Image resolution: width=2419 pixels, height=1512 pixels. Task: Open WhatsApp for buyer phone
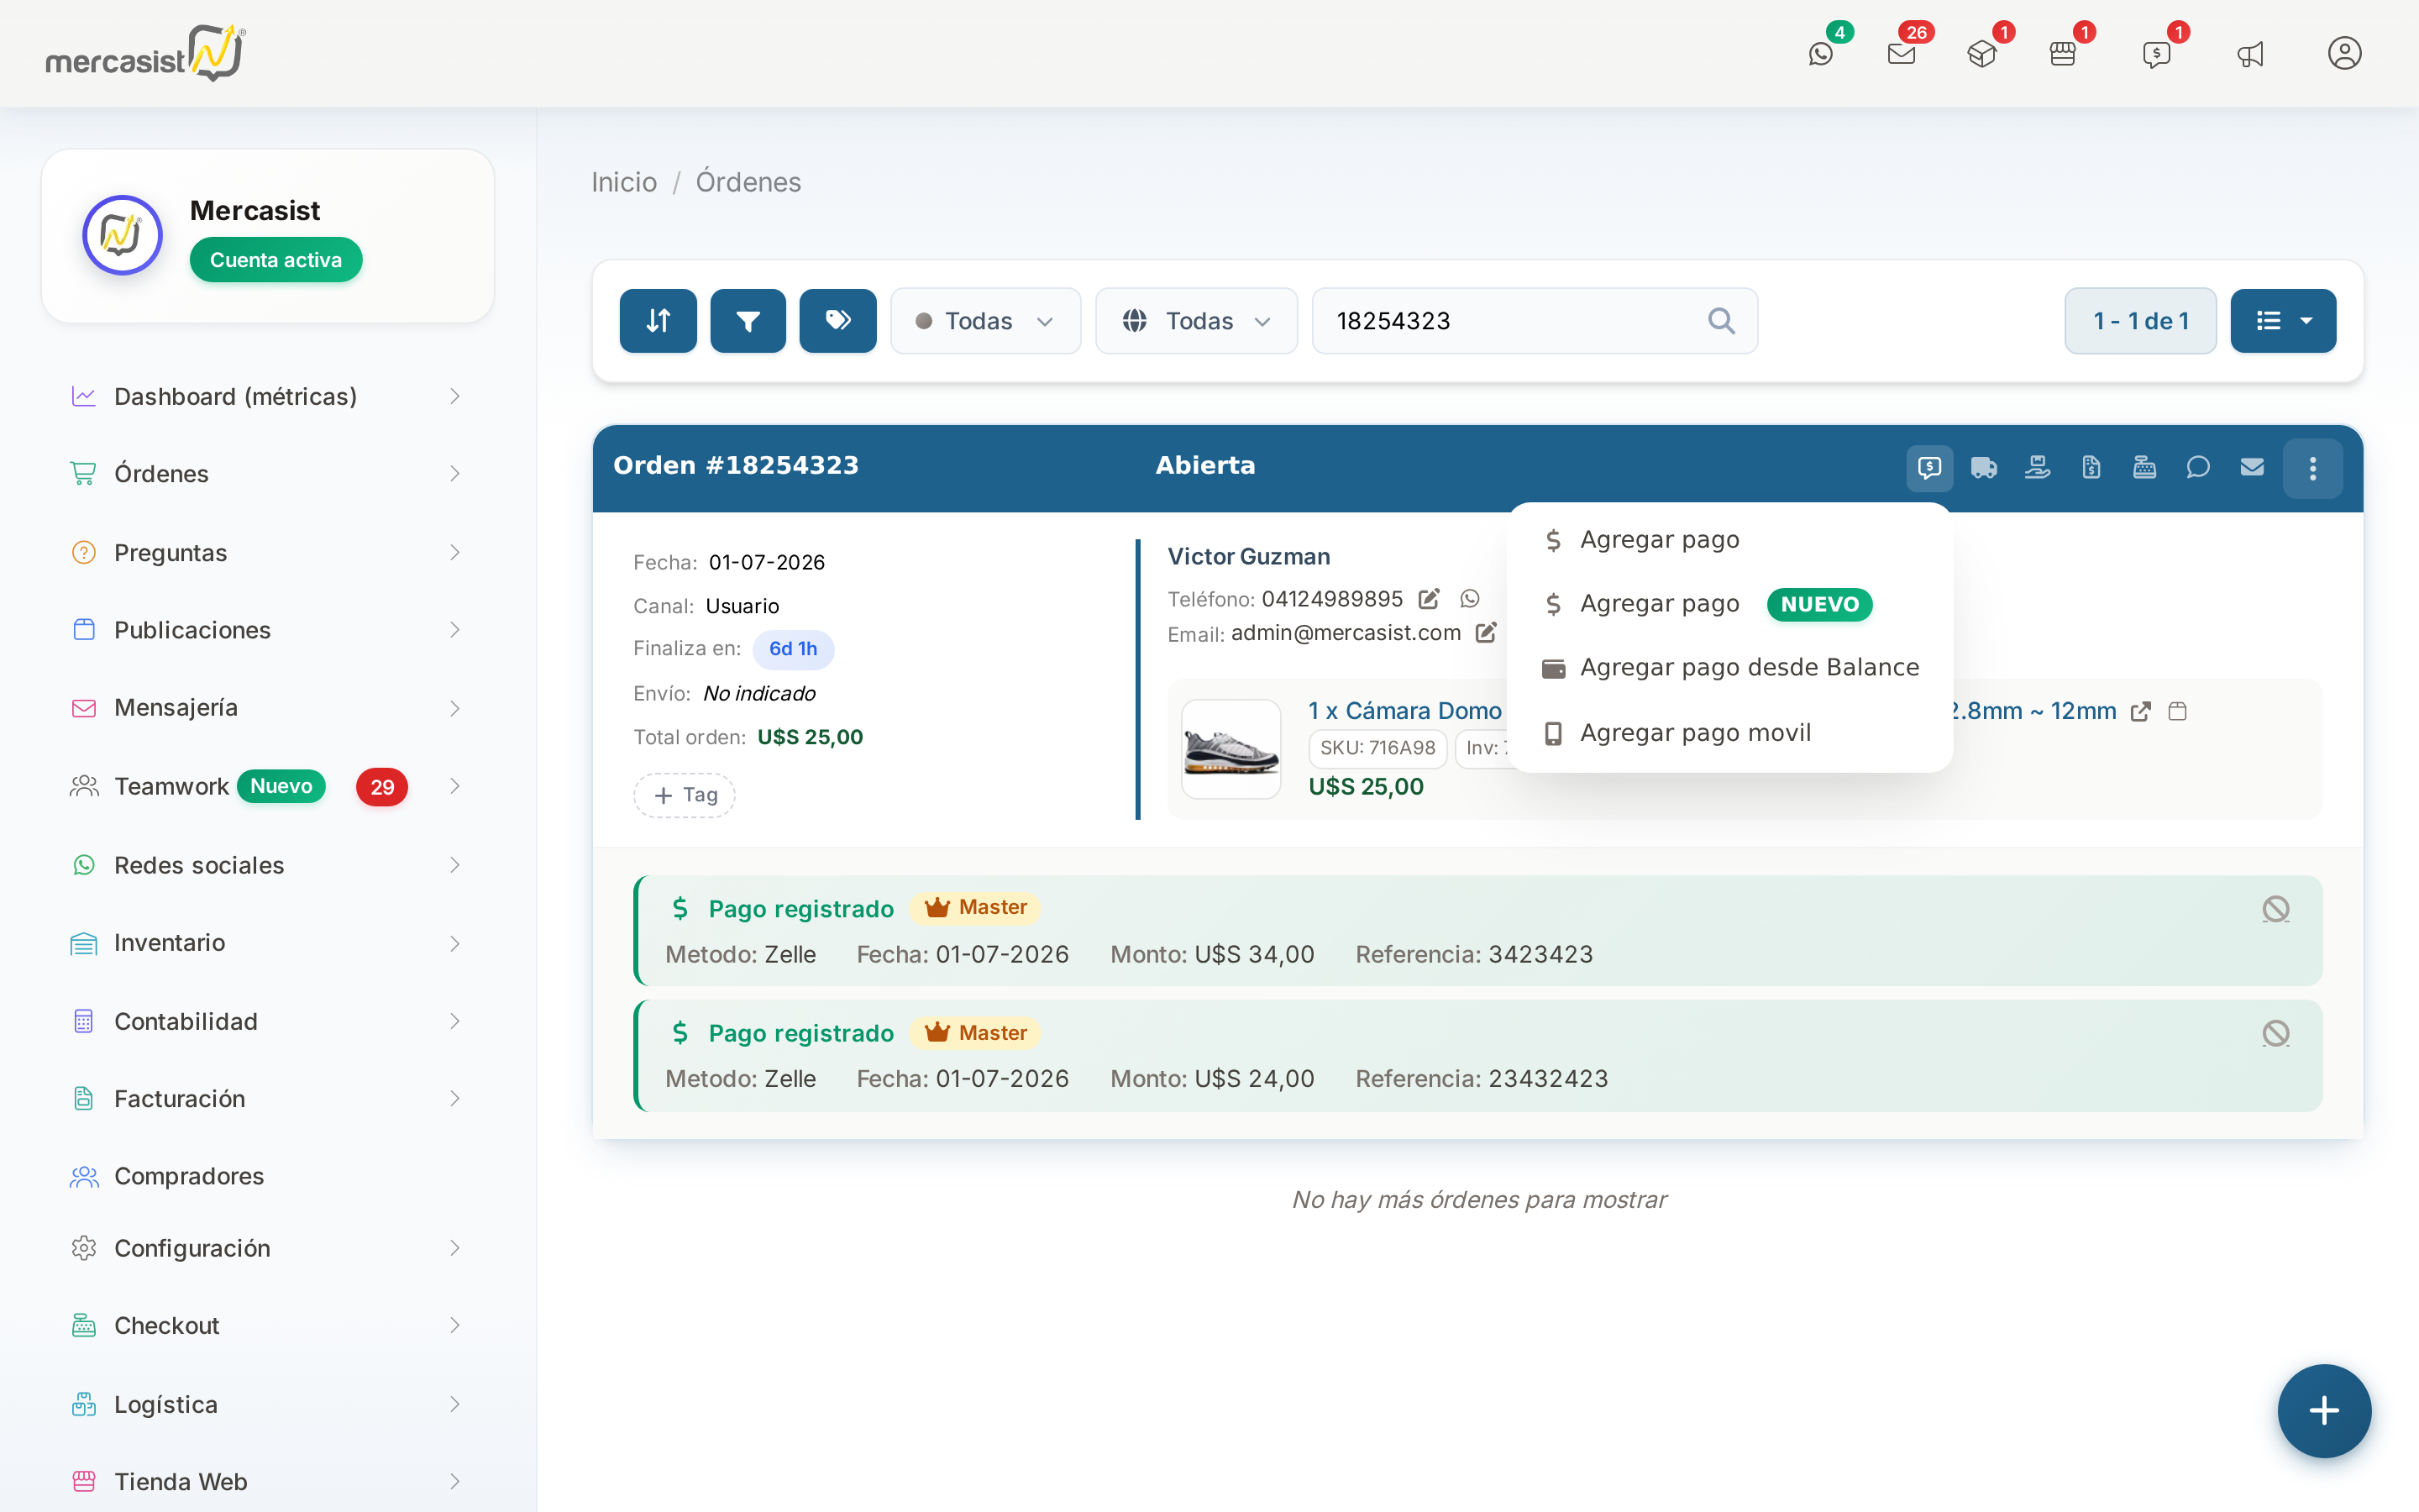(x=1469, y=599)
